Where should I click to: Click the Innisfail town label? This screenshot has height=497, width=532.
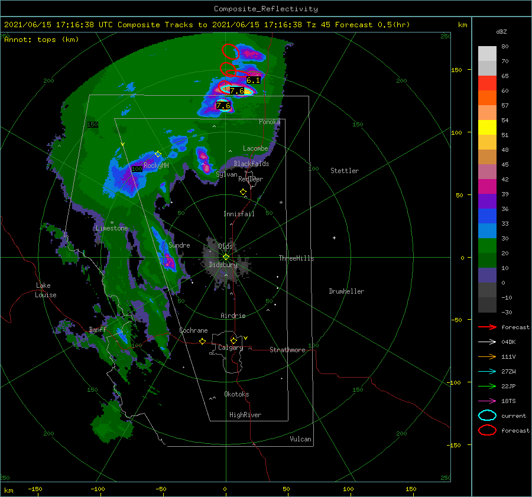(x=239, y=214)
